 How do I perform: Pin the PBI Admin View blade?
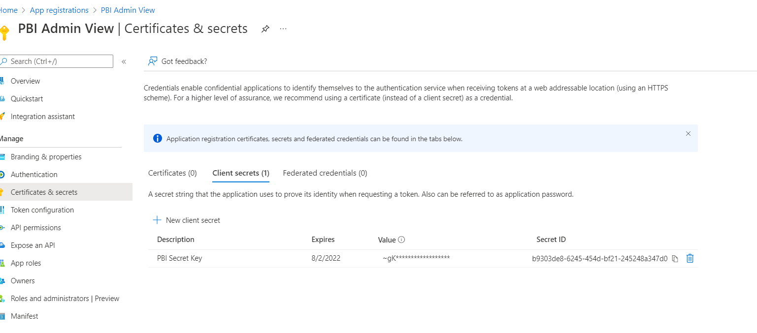tap(265, 29)
